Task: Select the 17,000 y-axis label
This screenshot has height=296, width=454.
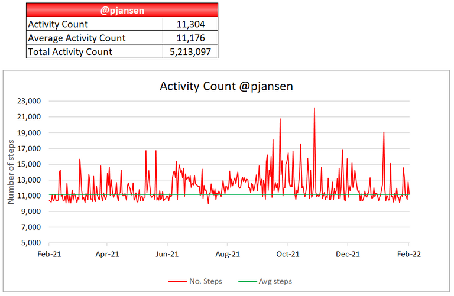Action: [29, 149]
